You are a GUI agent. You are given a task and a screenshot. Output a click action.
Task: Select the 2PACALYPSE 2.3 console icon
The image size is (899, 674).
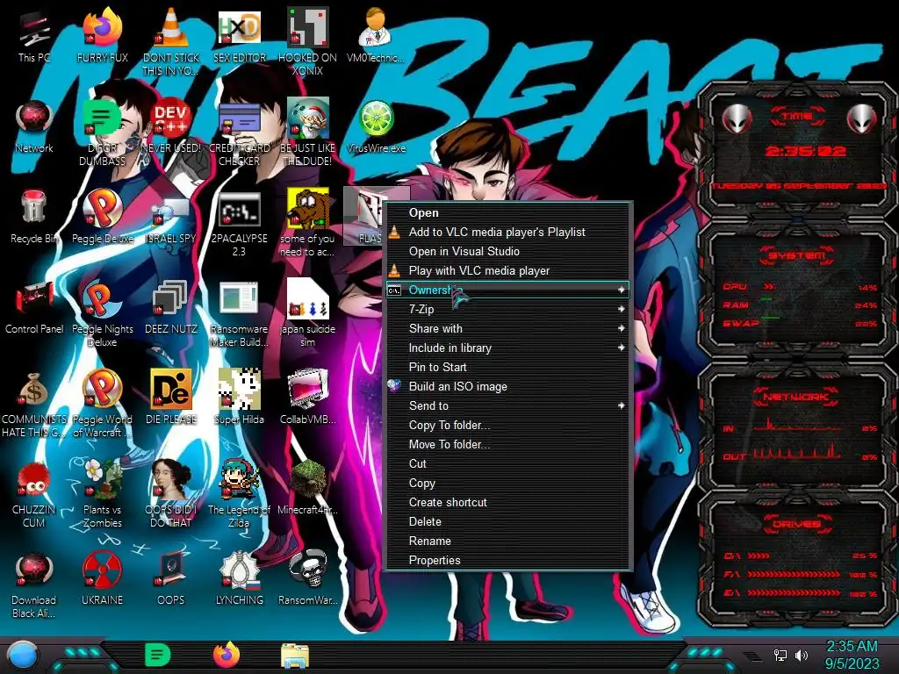click(x=239, y=223)
